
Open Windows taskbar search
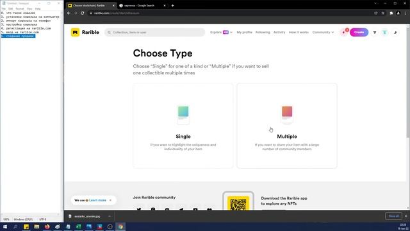coord(15,227)
